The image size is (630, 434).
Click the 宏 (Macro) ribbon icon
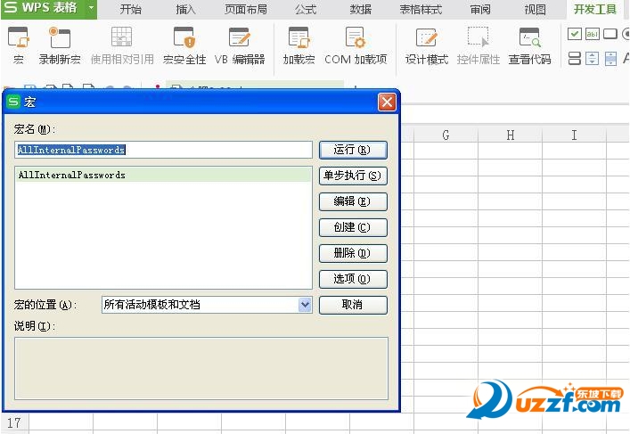[18, 45]
